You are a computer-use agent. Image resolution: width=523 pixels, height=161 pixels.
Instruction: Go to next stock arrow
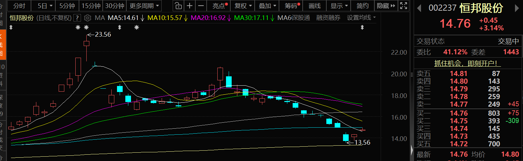pyautogui.click(x=517, y=8)
